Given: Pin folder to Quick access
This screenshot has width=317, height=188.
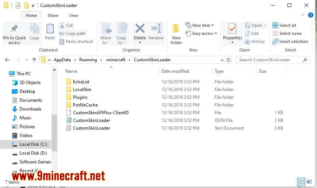Looking at the screenshot, I should pos(14,33).
